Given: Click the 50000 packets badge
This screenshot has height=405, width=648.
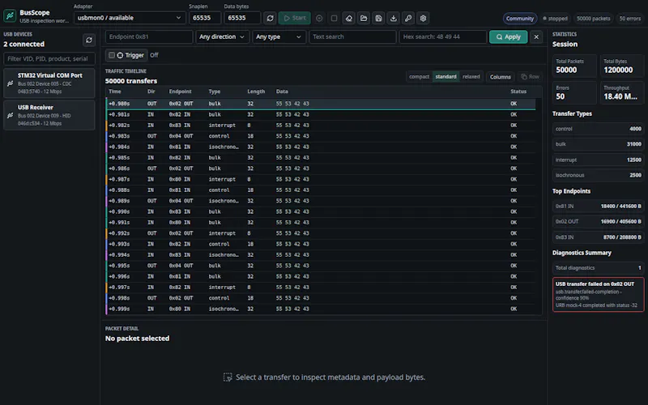Looking at the screenshot, I should coord(593,18).
